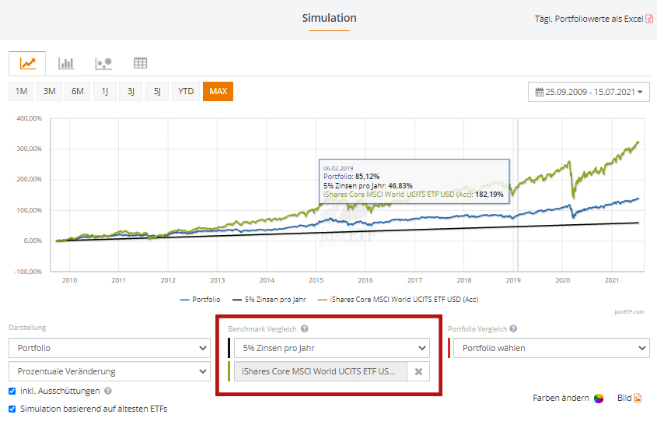Uncheck inkl. Ausschüttungen checkbox
This screenshot has width=657, height=432.
[x=12, y=392]
